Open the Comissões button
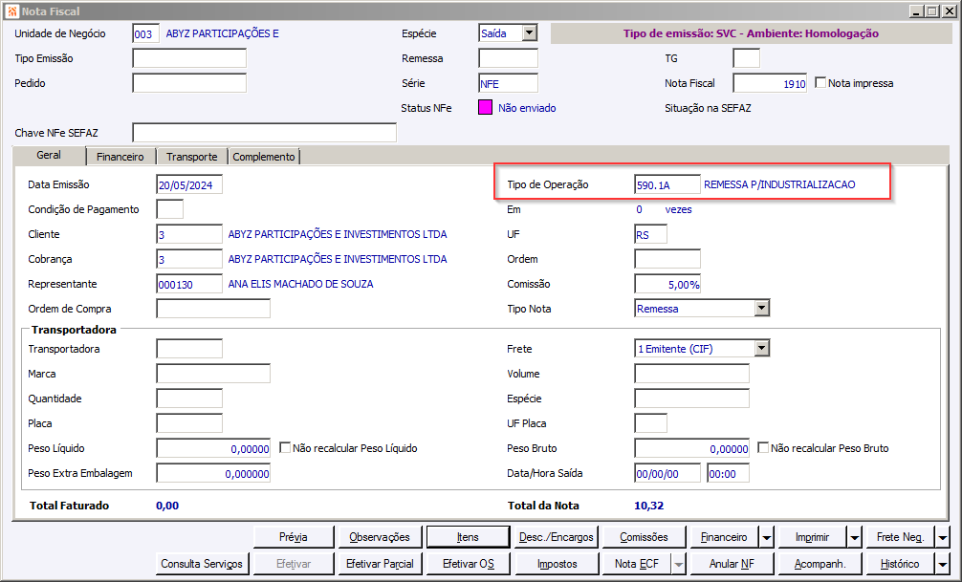 click(x=644, y=537)
